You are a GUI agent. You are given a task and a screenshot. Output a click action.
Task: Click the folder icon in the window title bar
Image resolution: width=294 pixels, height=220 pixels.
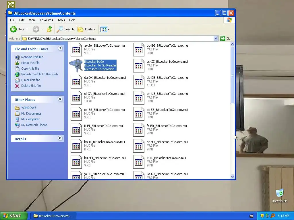[x=10, y=13]
